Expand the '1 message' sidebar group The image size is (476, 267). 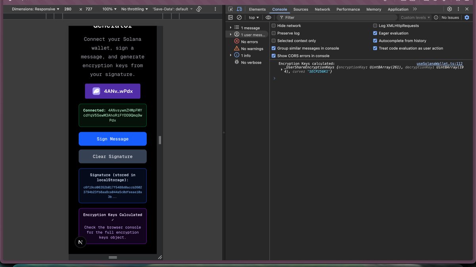230,28
